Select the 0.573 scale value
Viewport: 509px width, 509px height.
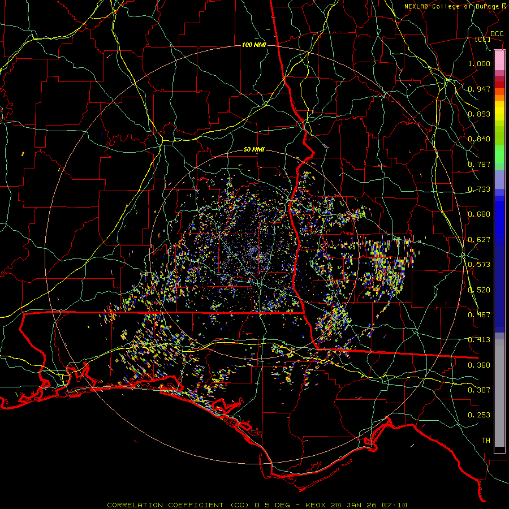(479, 265)
